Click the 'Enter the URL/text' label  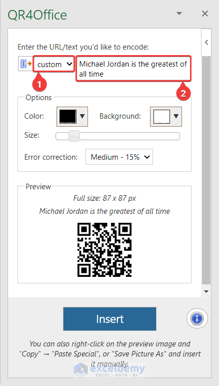83,47
